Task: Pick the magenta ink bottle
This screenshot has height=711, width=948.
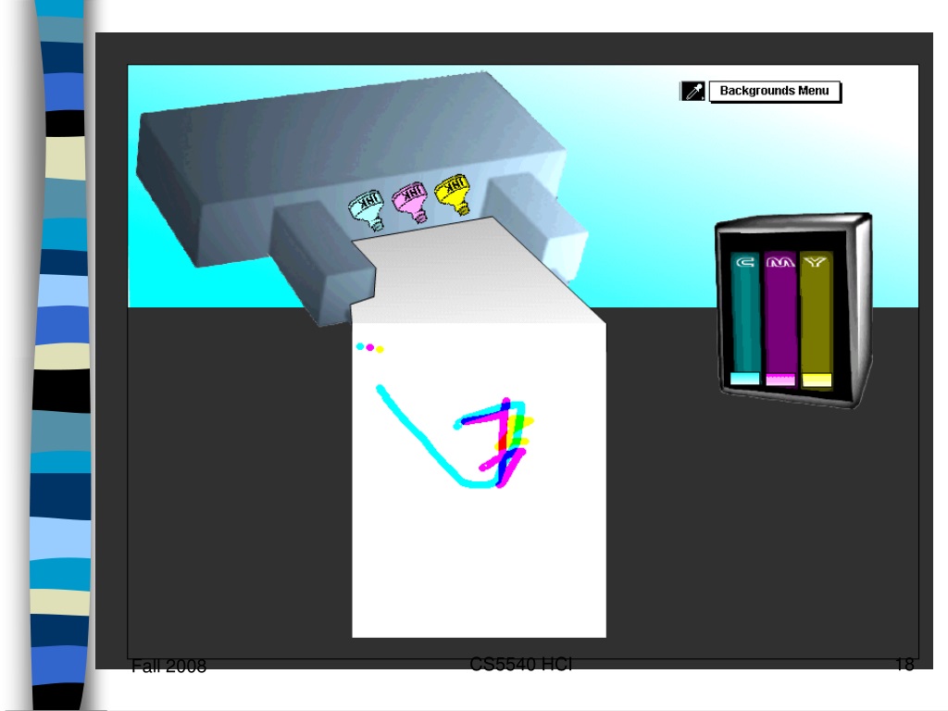Action: click(410, 203)
